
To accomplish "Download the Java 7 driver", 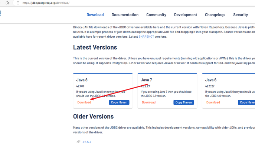I will (148, 102).
